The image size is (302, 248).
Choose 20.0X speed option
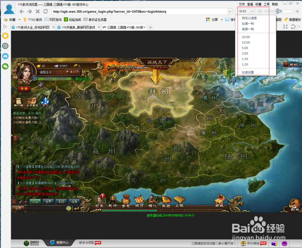pyautogui.click(x=246, y=37)
